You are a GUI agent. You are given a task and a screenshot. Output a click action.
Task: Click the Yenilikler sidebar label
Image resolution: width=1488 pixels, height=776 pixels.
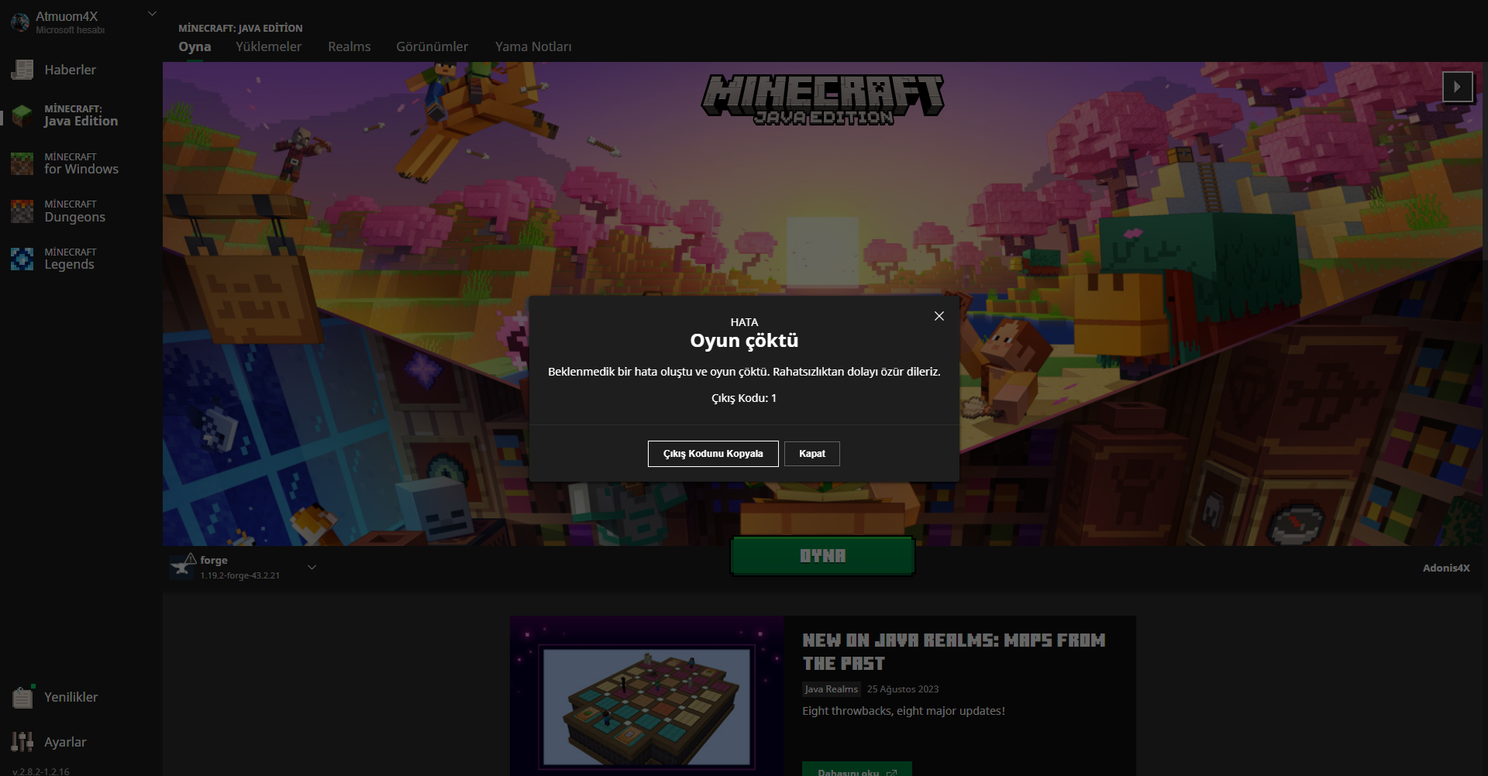71,697
